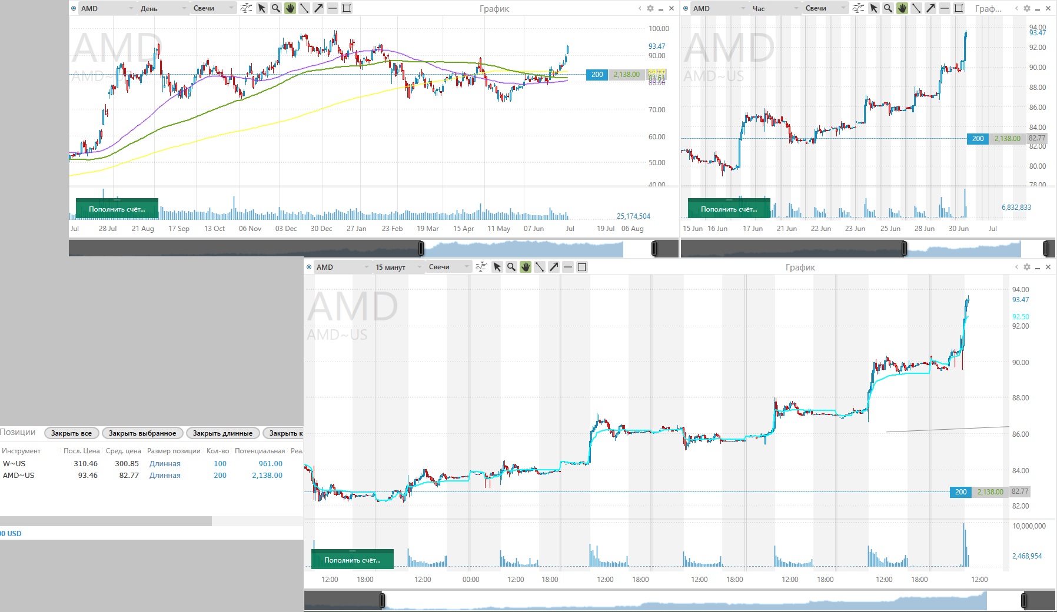Screen dimensions: 1057x612
Task: Toggle link radio button in daily chart
Action: coord(74,8)
